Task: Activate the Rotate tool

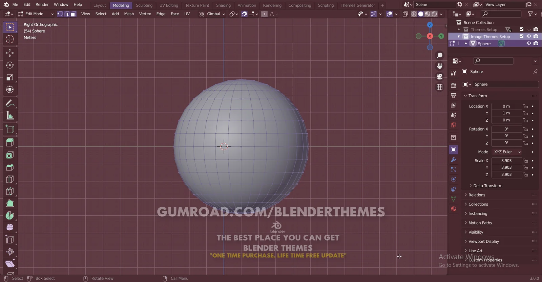Action: tap(10, 65)
